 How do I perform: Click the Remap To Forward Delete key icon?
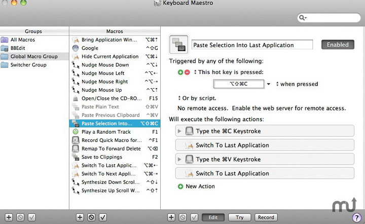76,148
